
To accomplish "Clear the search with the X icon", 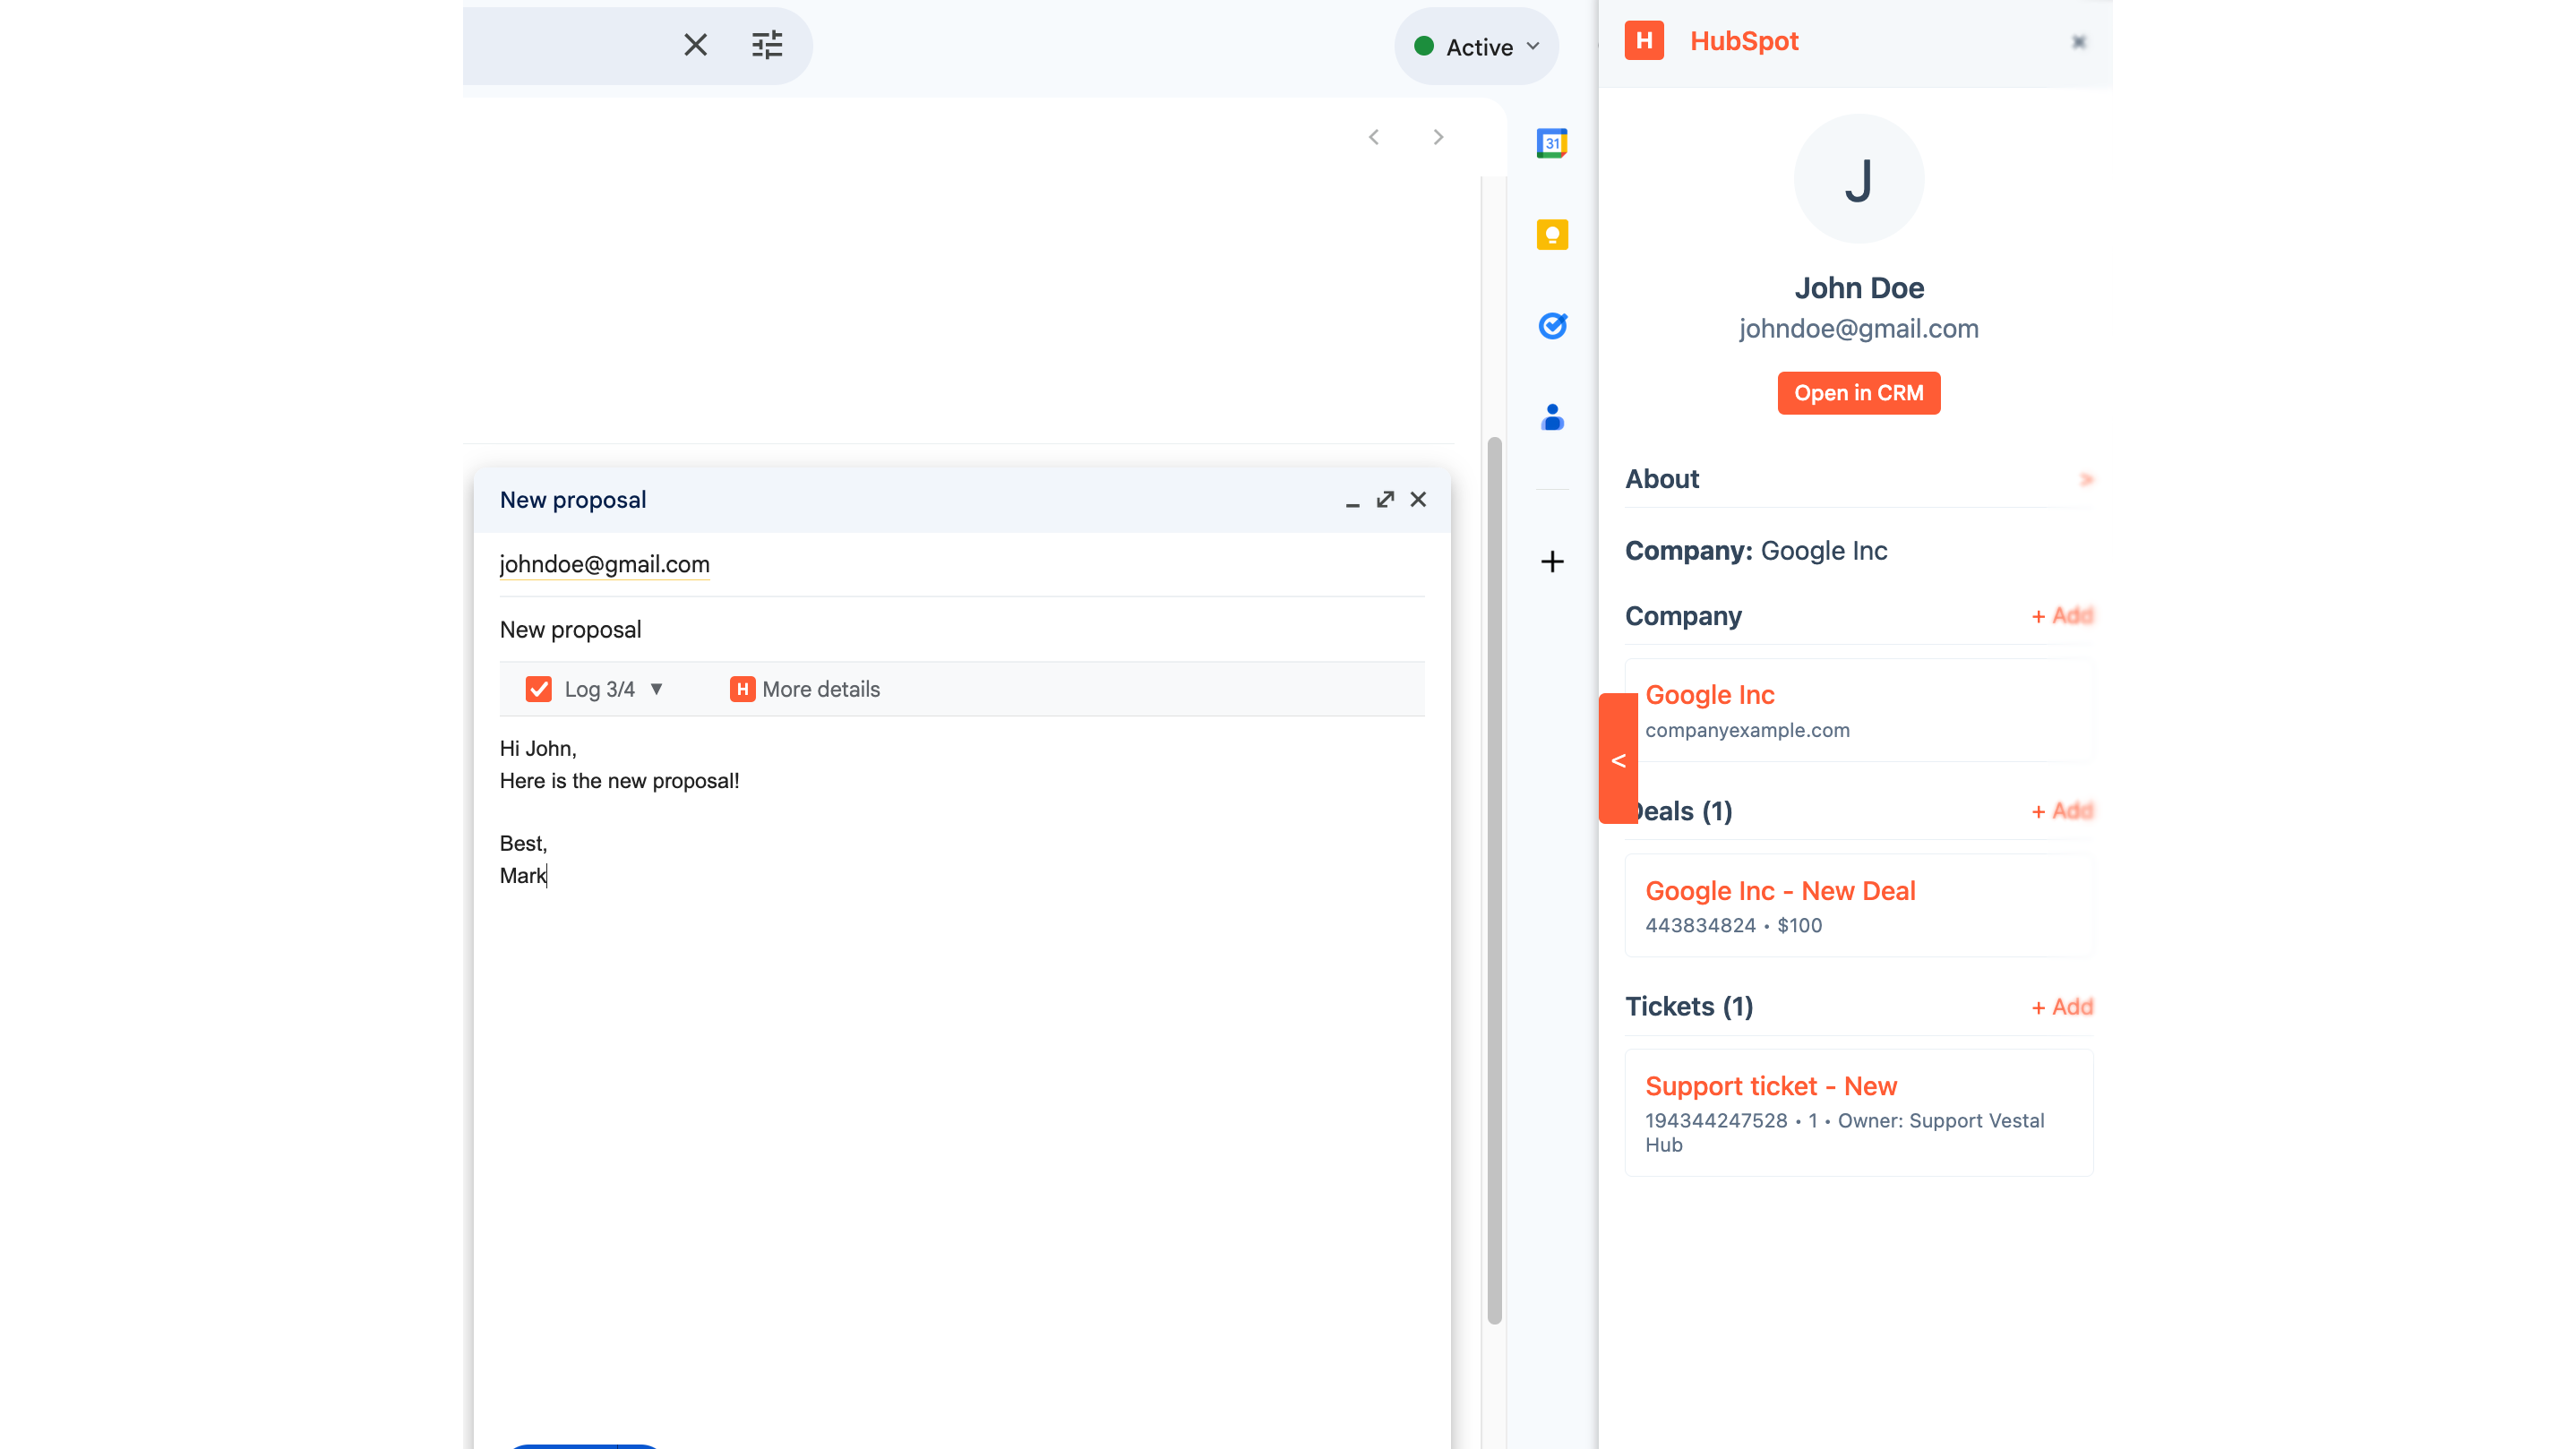I will 696,44.
